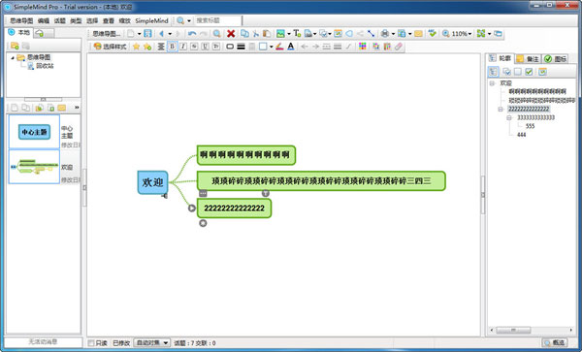
Task: Open the 中心主题 mind map thumbnail
Action: (x=34, y=132)
